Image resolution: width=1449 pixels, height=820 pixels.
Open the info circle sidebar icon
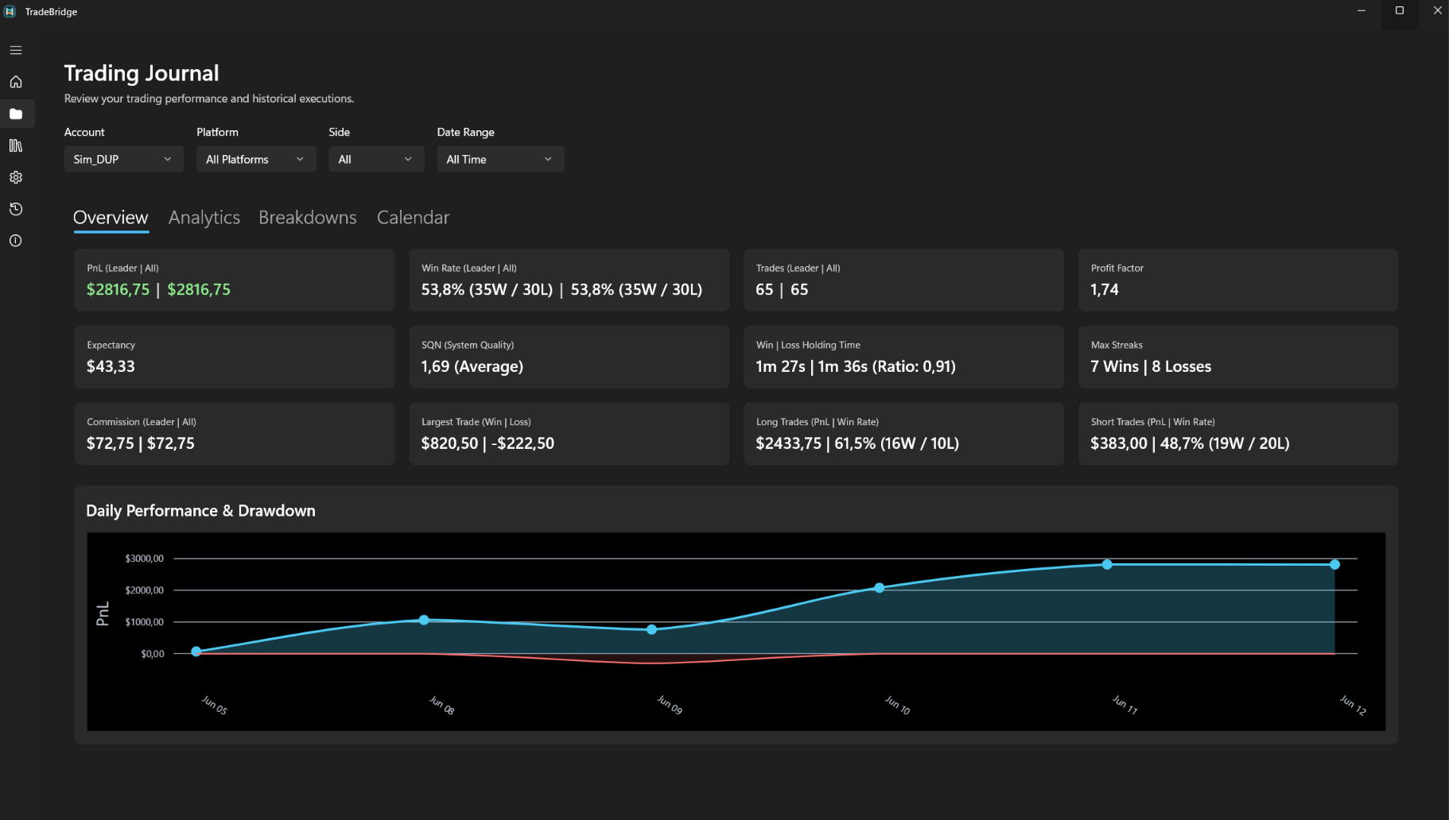click(16, 241)
